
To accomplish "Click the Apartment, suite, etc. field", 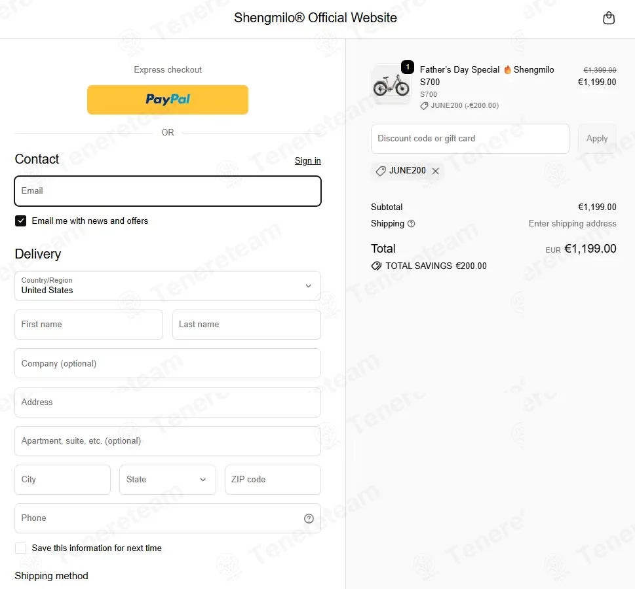I will pos(168,441).
